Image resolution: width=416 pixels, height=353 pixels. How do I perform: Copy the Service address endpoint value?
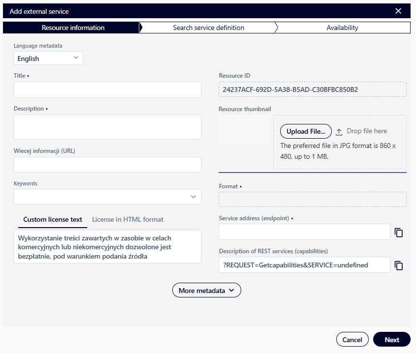pos(399,233)
